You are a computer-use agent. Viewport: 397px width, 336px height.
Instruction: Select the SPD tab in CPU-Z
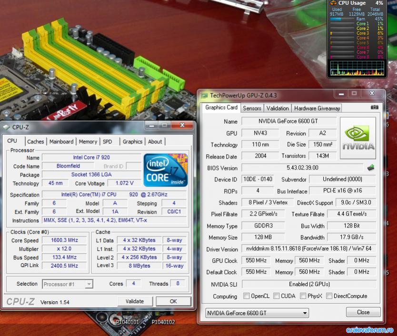(x=108, y=141)
